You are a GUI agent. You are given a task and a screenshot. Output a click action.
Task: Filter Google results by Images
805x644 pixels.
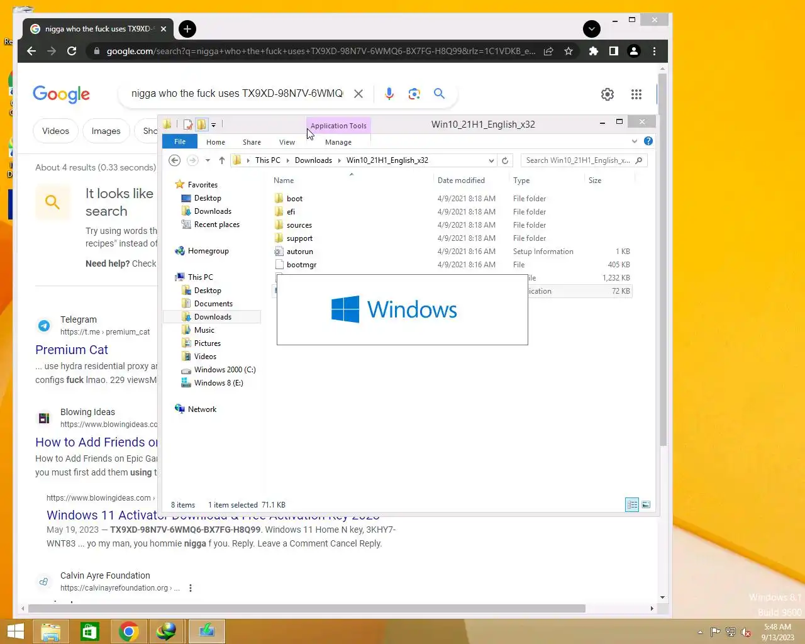pos(106,131)
